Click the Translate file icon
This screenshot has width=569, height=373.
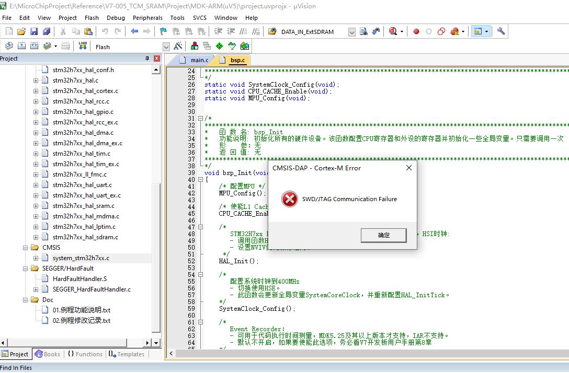[x=9, y=46]
